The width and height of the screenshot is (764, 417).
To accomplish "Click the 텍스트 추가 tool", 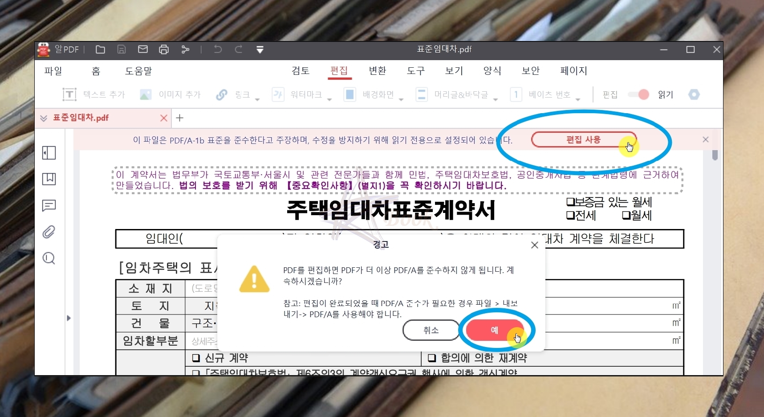I will [x=93, y=94].
